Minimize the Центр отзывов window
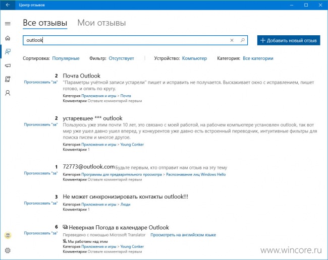 pyautogui.click(x=292, y=5)
